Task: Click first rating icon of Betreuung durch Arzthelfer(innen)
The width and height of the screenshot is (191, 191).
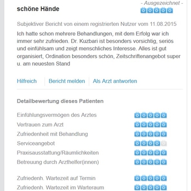Action: 137,162
